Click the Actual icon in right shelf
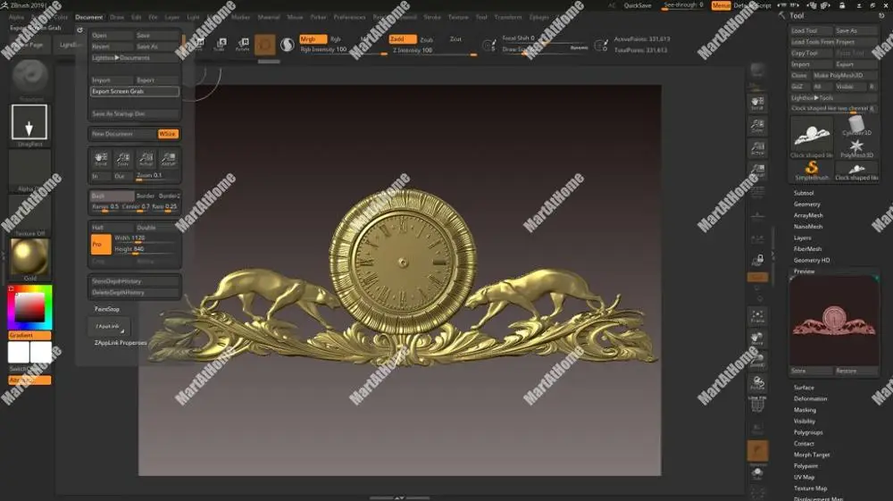Screen dimensions: 893x501 [x=757, y=148]
